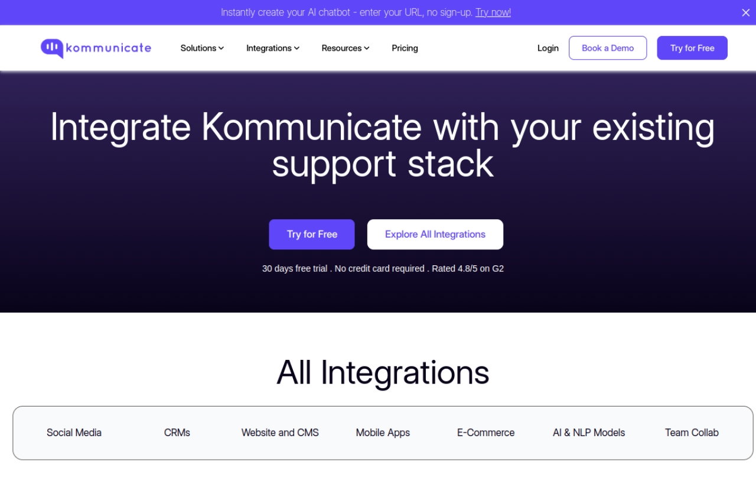Open the Pricing page
The image size is (756, 504).
pos(405,48)
